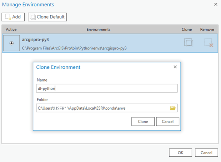Click the remove icon for arcgispro-py3

click(x=209, y=43)
